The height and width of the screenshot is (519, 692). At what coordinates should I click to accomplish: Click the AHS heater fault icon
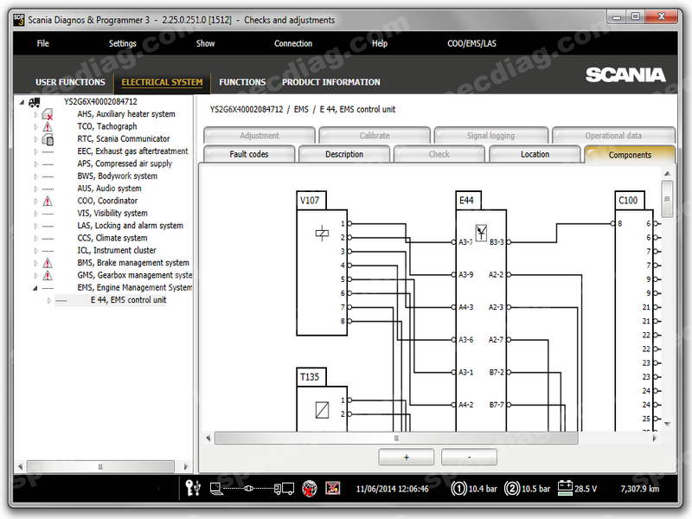[x=48, y=114]
